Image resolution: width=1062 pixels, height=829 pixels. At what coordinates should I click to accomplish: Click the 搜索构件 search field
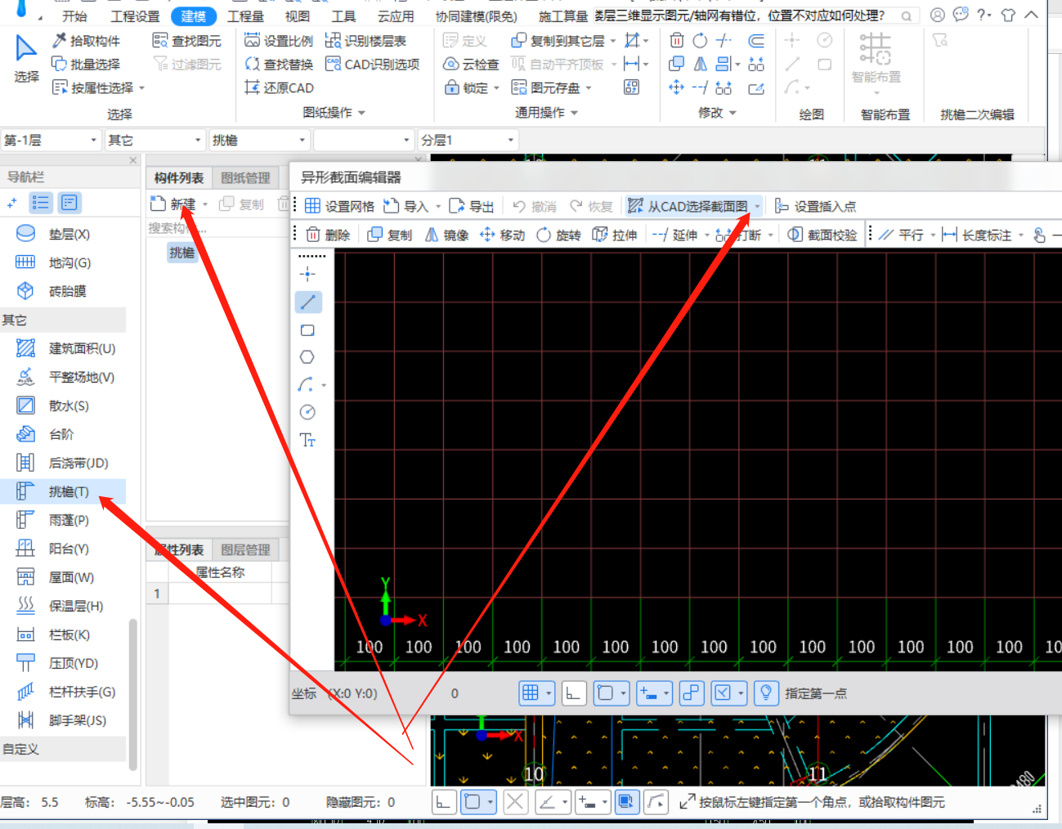click(217, 228)
